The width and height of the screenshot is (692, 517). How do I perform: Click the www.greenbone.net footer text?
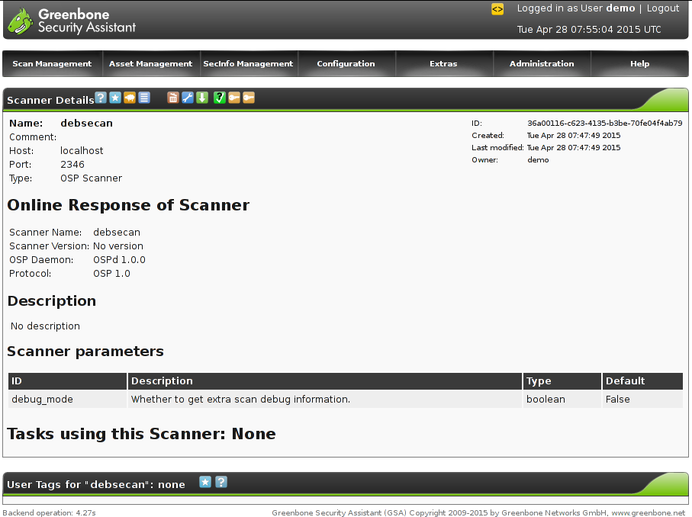649,512
